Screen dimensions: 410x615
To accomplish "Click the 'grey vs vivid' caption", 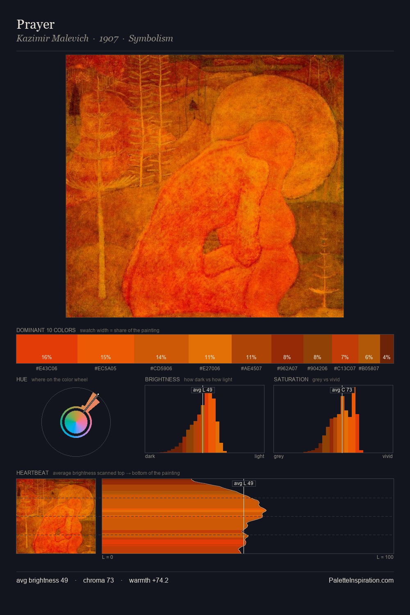I will coord(326,380).
